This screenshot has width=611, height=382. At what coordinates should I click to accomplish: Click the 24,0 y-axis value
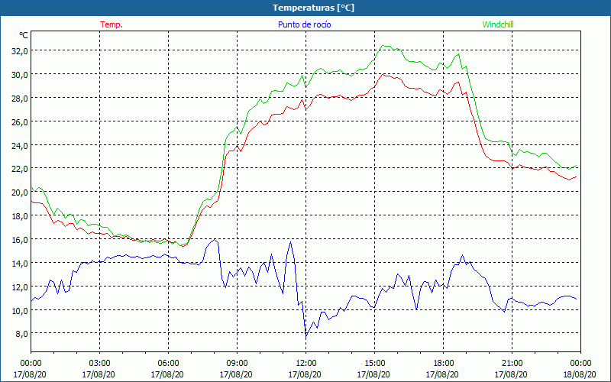[20, 146]
